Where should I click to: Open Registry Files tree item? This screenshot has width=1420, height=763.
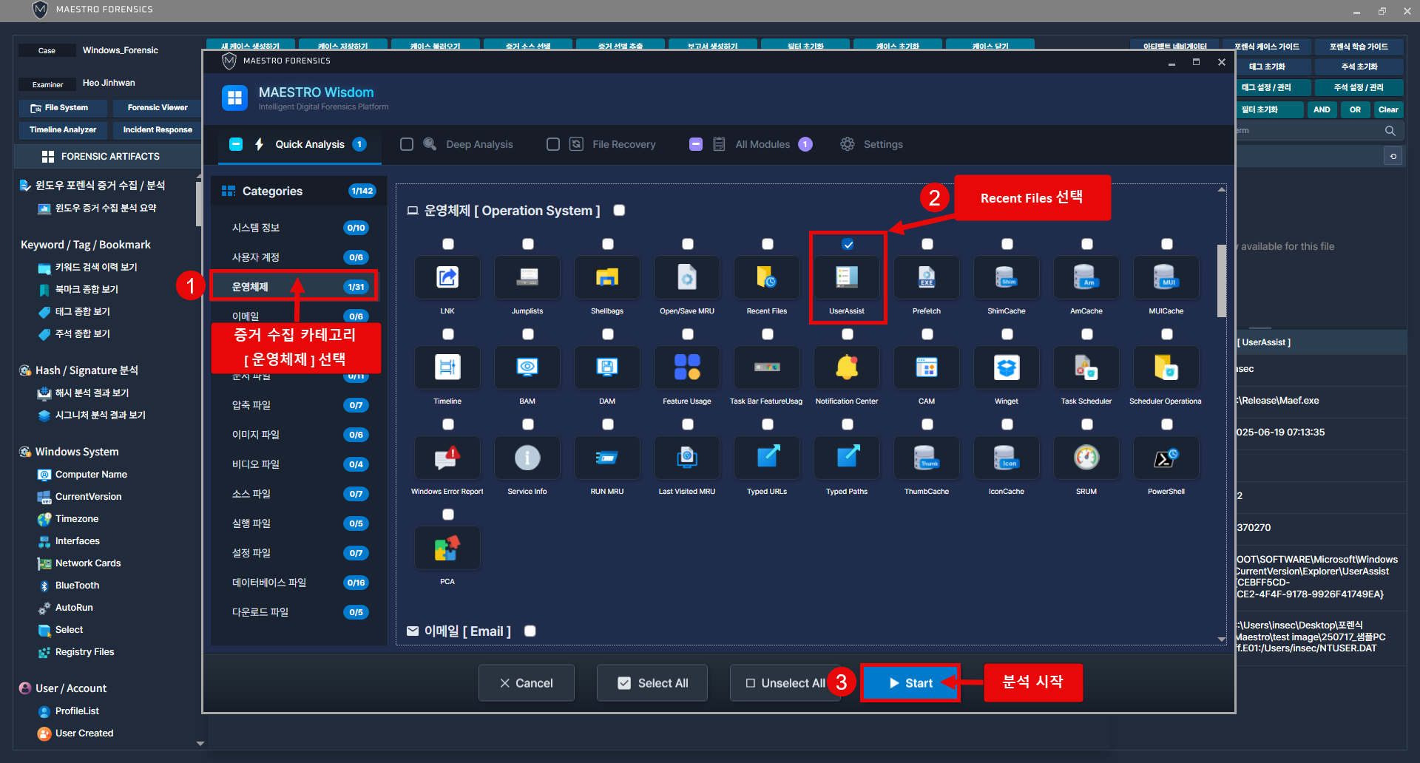[x=84, y=652]
